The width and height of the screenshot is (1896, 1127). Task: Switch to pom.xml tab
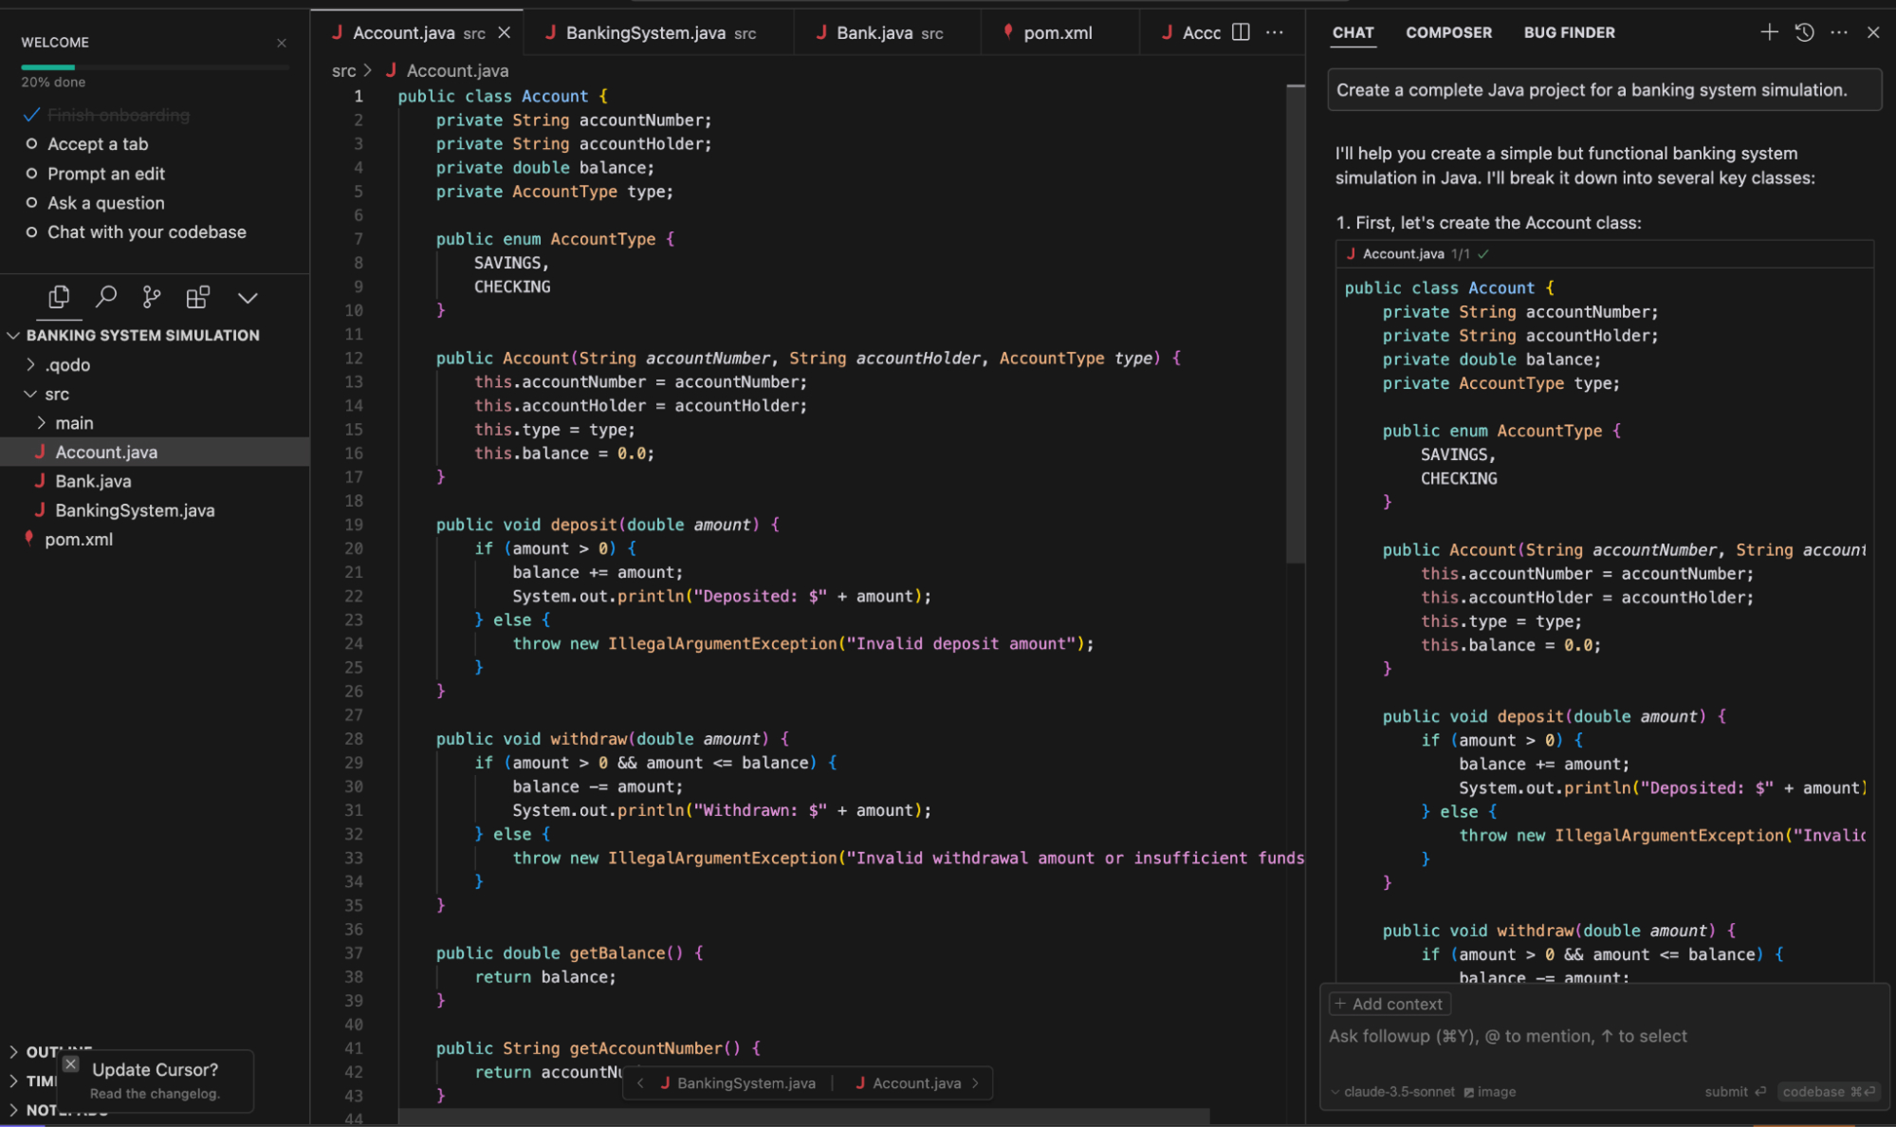click(1058, 32)
